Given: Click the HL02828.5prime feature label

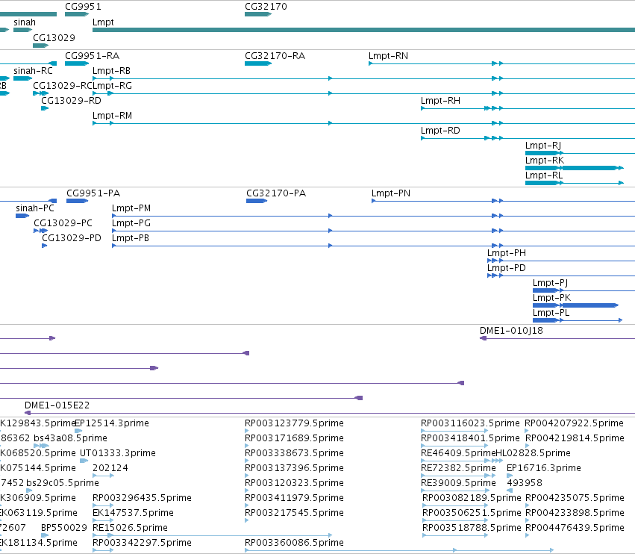Looking at the screenshot, I should [533, 453].
